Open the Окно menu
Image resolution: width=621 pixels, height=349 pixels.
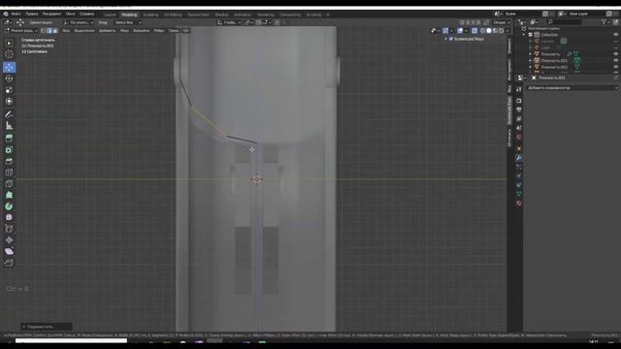70,14
